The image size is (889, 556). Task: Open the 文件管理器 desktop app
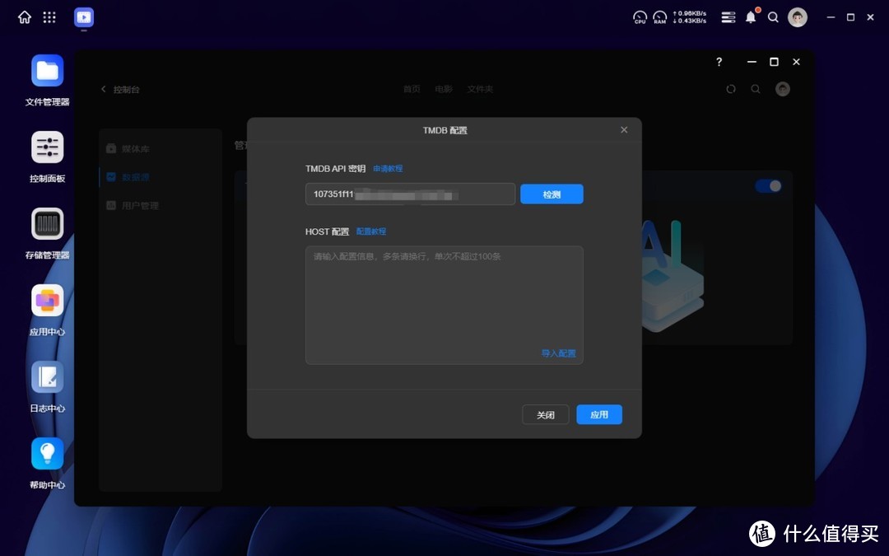click(47, 71)
